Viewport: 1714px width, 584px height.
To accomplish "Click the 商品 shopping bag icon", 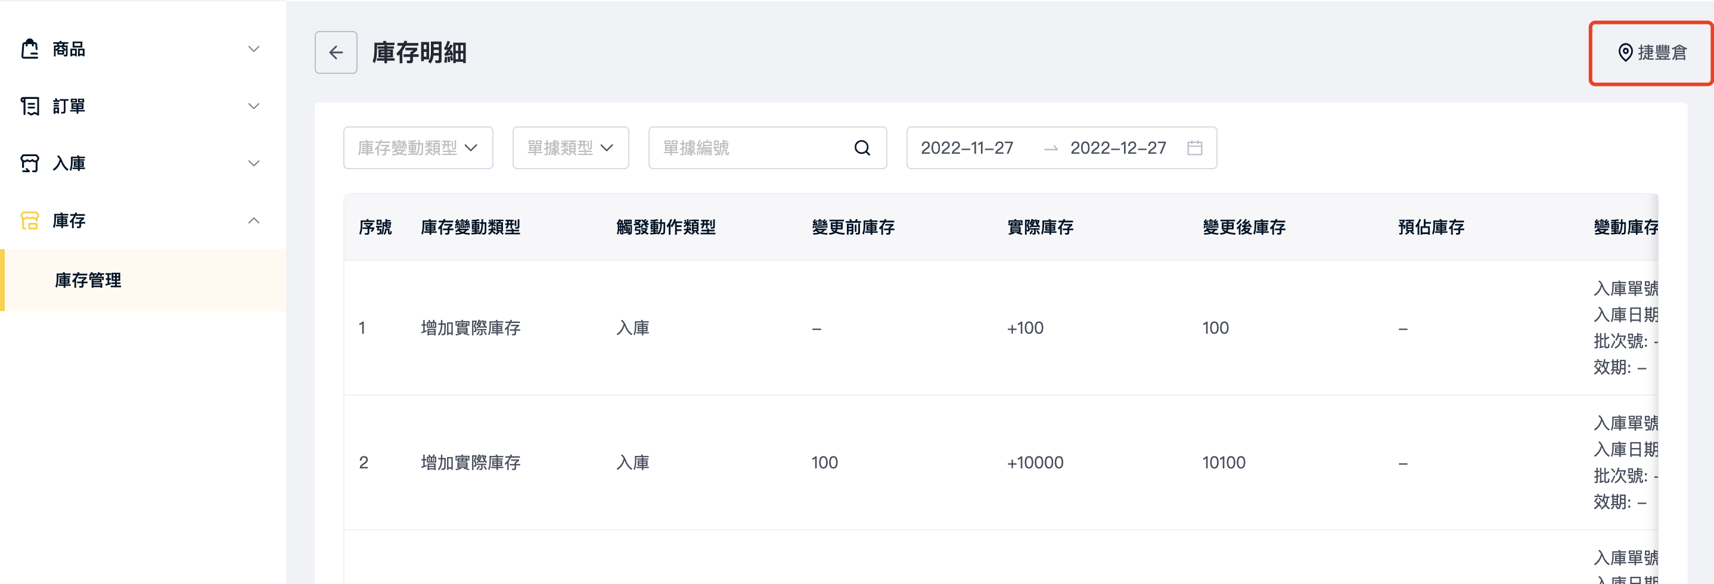I will (29, 49).
